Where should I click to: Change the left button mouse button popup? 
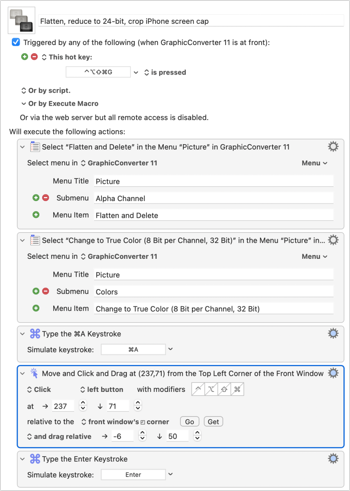point(102,389)
